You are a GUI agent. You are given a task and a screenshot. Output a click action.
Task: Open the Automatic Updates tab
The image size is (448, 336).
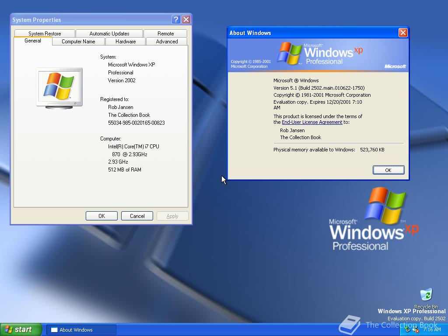109,33
